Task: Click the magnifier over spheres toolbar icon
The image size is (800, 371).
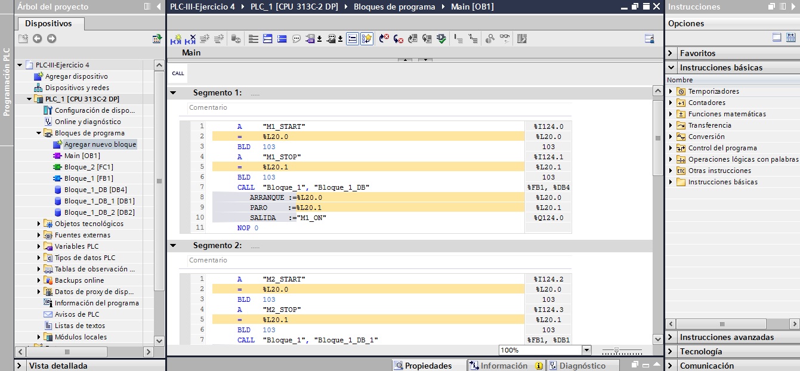Action: coord(490,39)
